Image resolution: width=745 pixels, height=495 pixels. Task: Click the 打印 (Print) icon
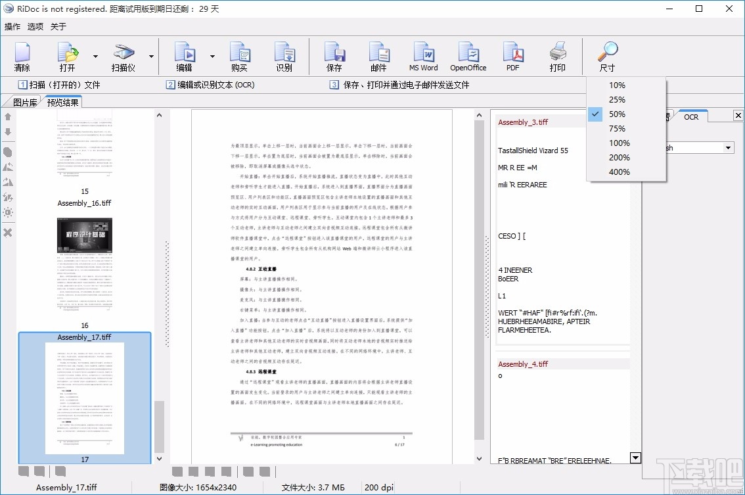point(557,57)
